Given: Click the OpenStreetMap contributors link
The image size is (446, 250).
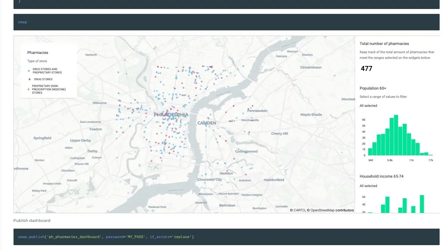Looking at the screenshot, I should [x=332, y=210].
